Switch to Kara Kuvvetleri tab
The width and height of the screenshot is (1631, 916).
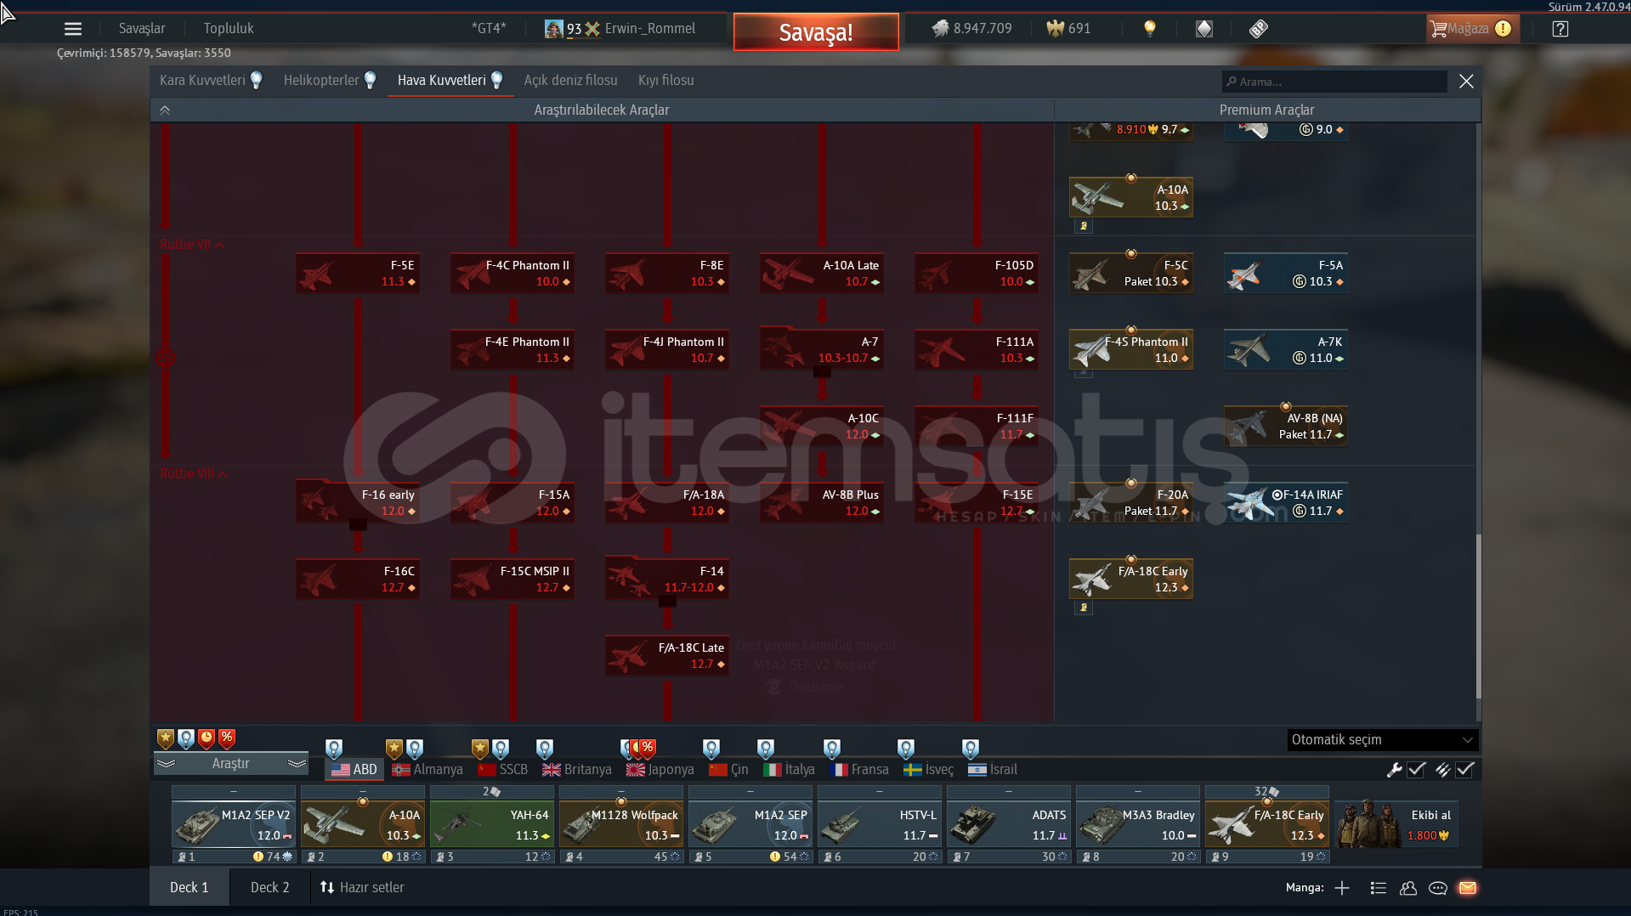point(211,81)
